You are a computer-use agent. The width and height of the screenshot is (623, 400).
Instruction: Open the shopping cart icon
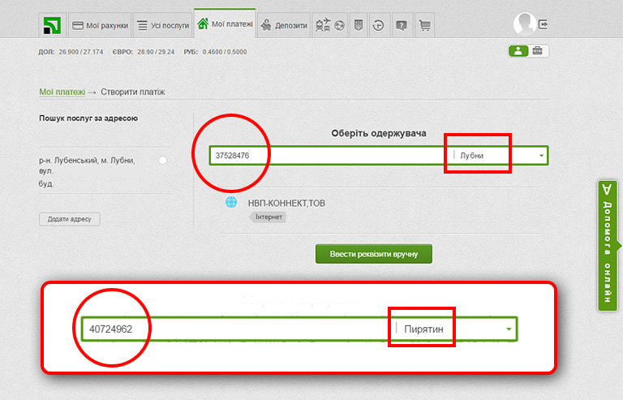tap(424, 26)
